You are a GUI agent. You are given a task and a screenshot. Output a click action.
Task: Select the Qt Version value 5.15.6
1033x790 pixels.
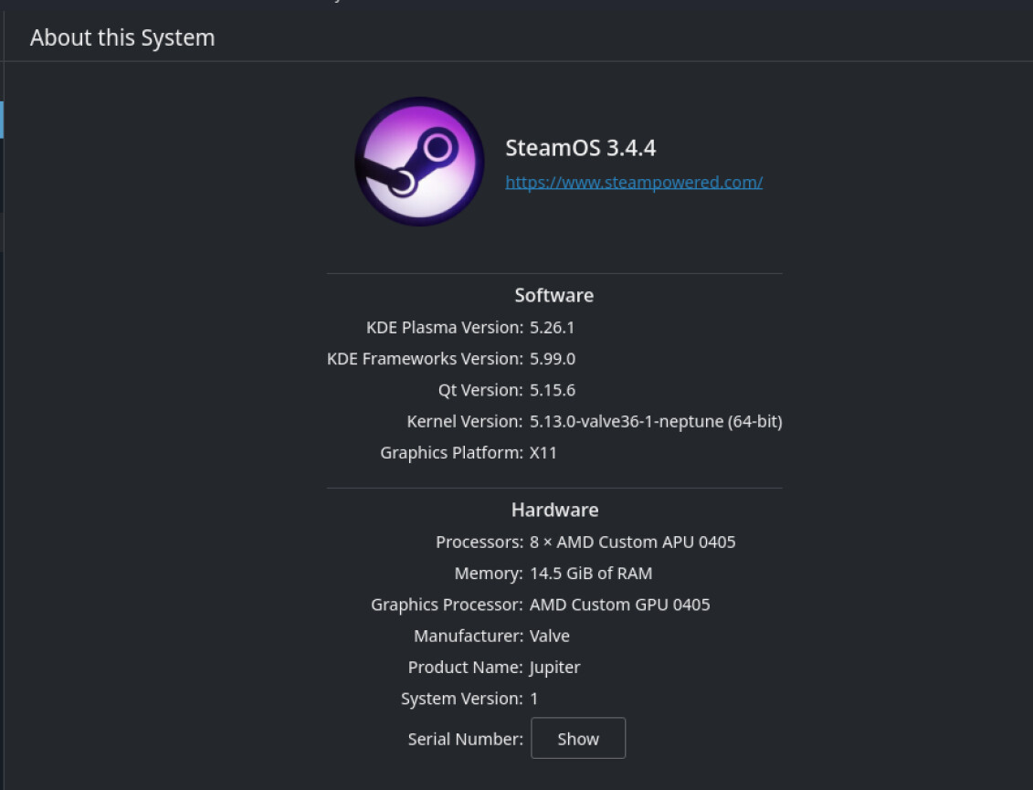tap(552, 390)
